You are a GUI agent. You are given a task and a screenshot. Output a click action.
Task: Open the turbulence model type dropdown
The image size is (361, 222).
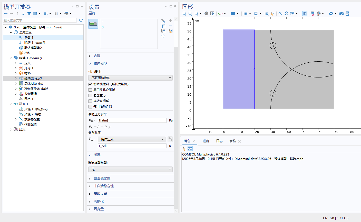tap(130, 169)
